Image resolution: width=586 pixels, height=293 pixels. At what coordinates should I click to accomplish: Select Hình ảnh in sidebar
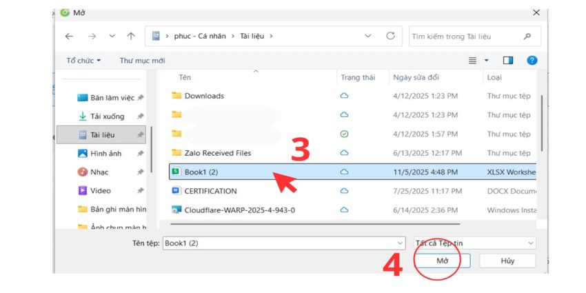pos(100,154)
